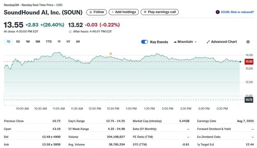Click Add holdings plus button
257x148 pixels.
124,12
